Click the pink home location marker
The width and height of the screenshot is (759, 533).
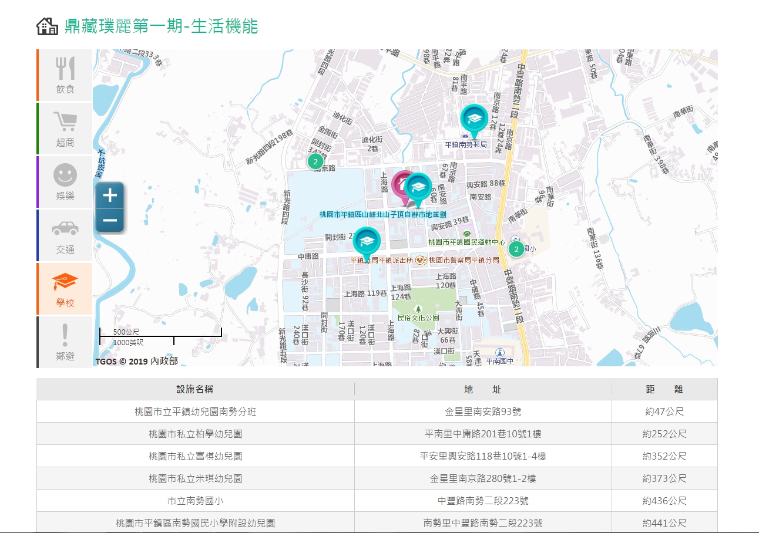click(402, 184)
